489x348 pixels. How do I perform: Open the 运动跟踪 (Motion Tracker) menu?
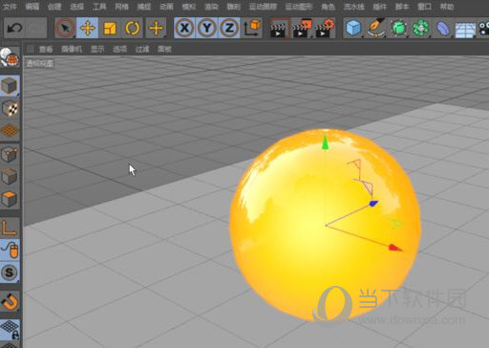tap(263, 7)
